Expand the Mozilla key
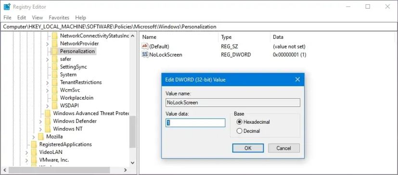The height and width of the screenshot is (175, 398). click(x=34, y=137)
